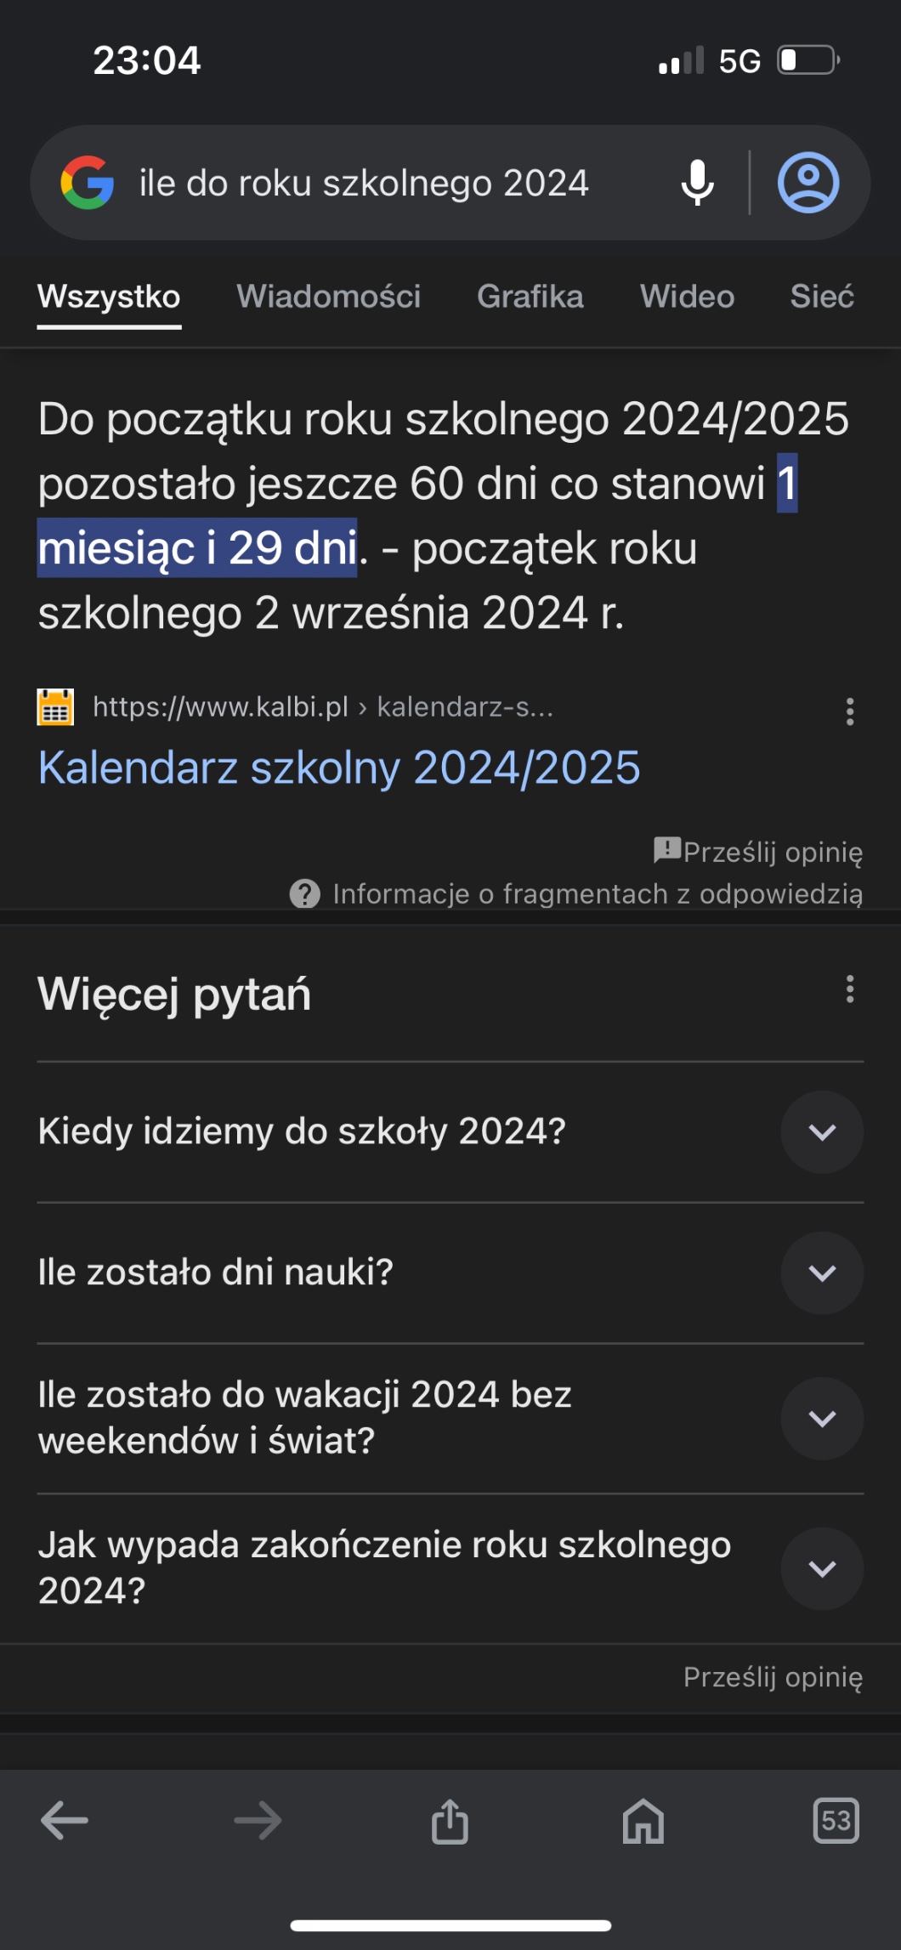Image resolution: width=901 pixels, height=1950 pixels.
Task: Expand the "Ile zostało do wakacji 2024" question
Action: click(x=822, y=1419)
